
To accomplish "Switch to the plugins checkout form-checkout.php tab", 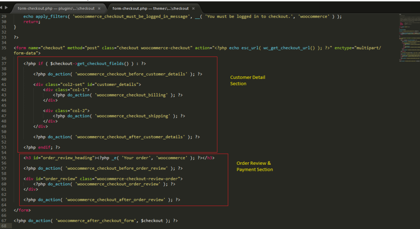I will [55, 8].
